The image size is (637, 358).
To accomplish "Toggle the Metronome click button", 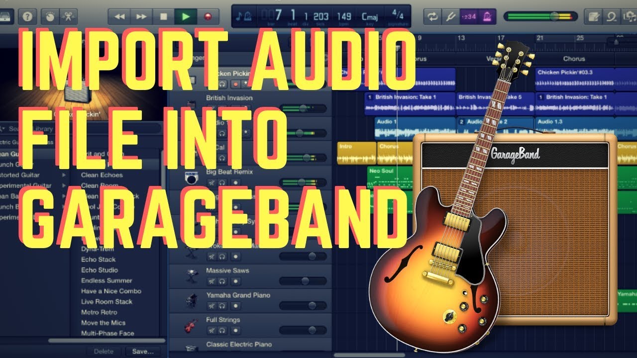I will (x=486, y=16).
